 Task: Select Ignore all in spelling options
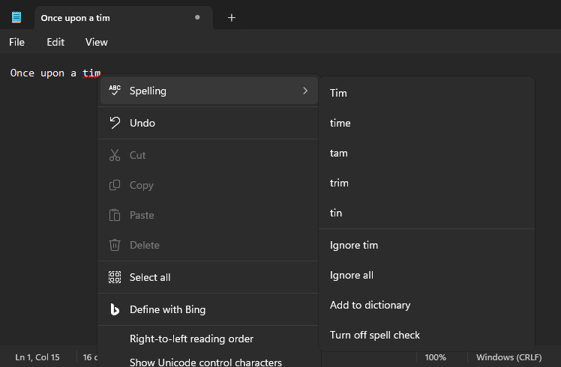coord(352,275)
